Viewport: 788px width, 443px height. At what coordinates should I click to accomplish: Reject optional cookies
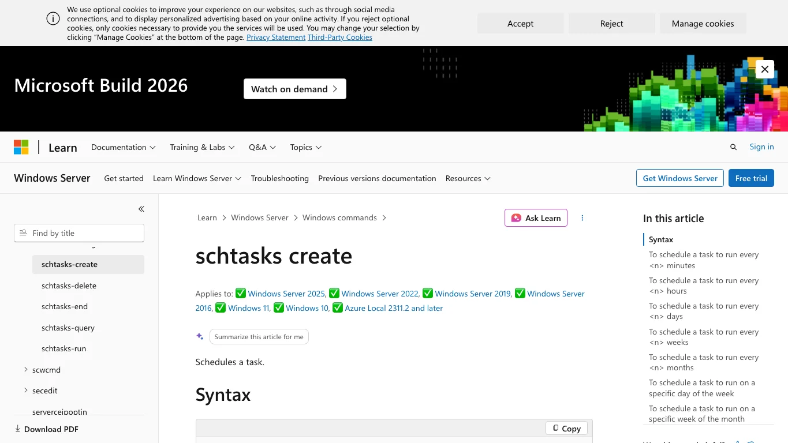[x=611, y=24]
